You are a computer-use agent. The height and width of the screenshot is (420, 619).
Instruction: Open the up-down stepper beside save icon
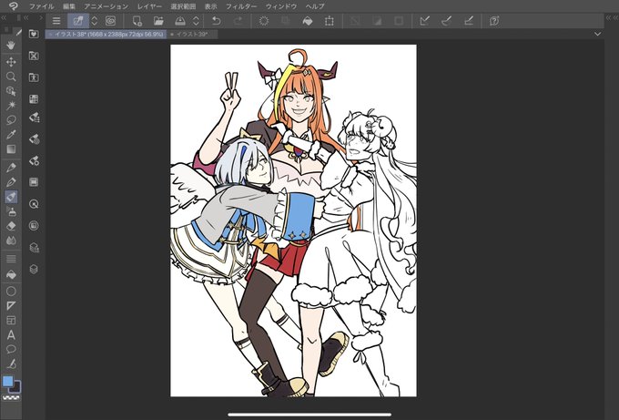196,21
